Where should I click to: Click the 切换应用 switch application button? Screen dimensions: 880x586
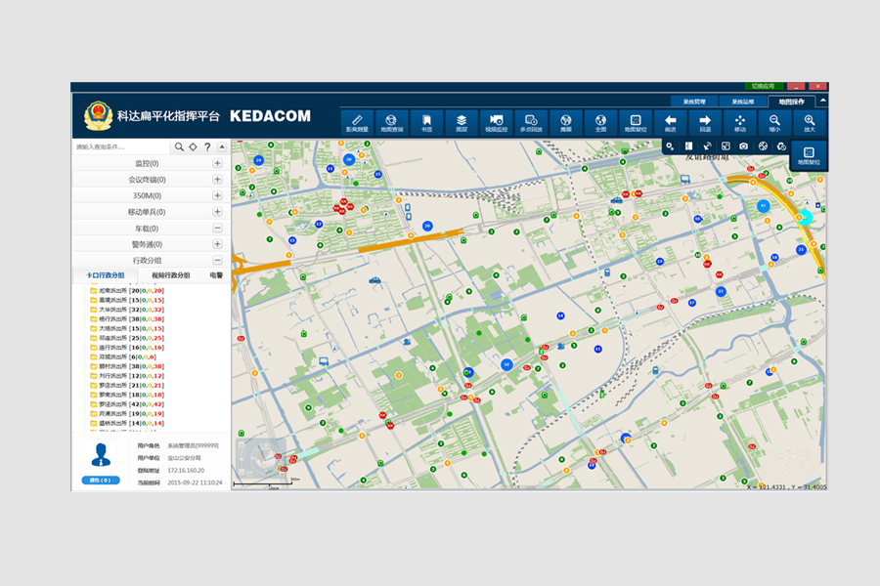(764, 86)
